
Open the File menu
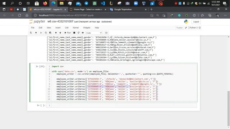coord(33,28)
